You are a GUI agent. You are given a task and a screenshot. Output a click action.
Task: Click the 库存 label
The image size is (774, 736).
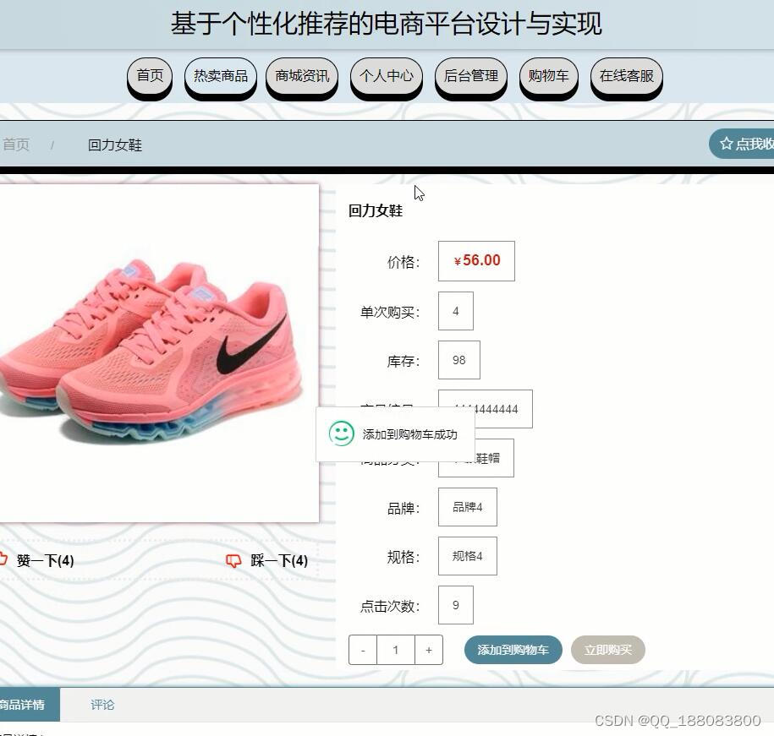[403, 362]
